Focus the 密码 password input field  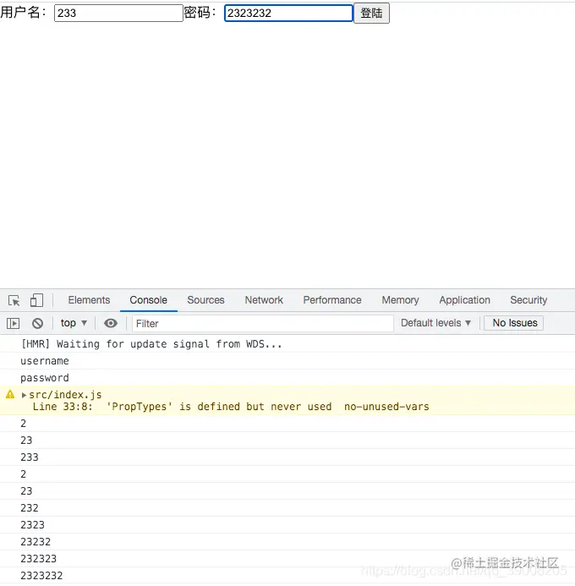pos(288,13)
